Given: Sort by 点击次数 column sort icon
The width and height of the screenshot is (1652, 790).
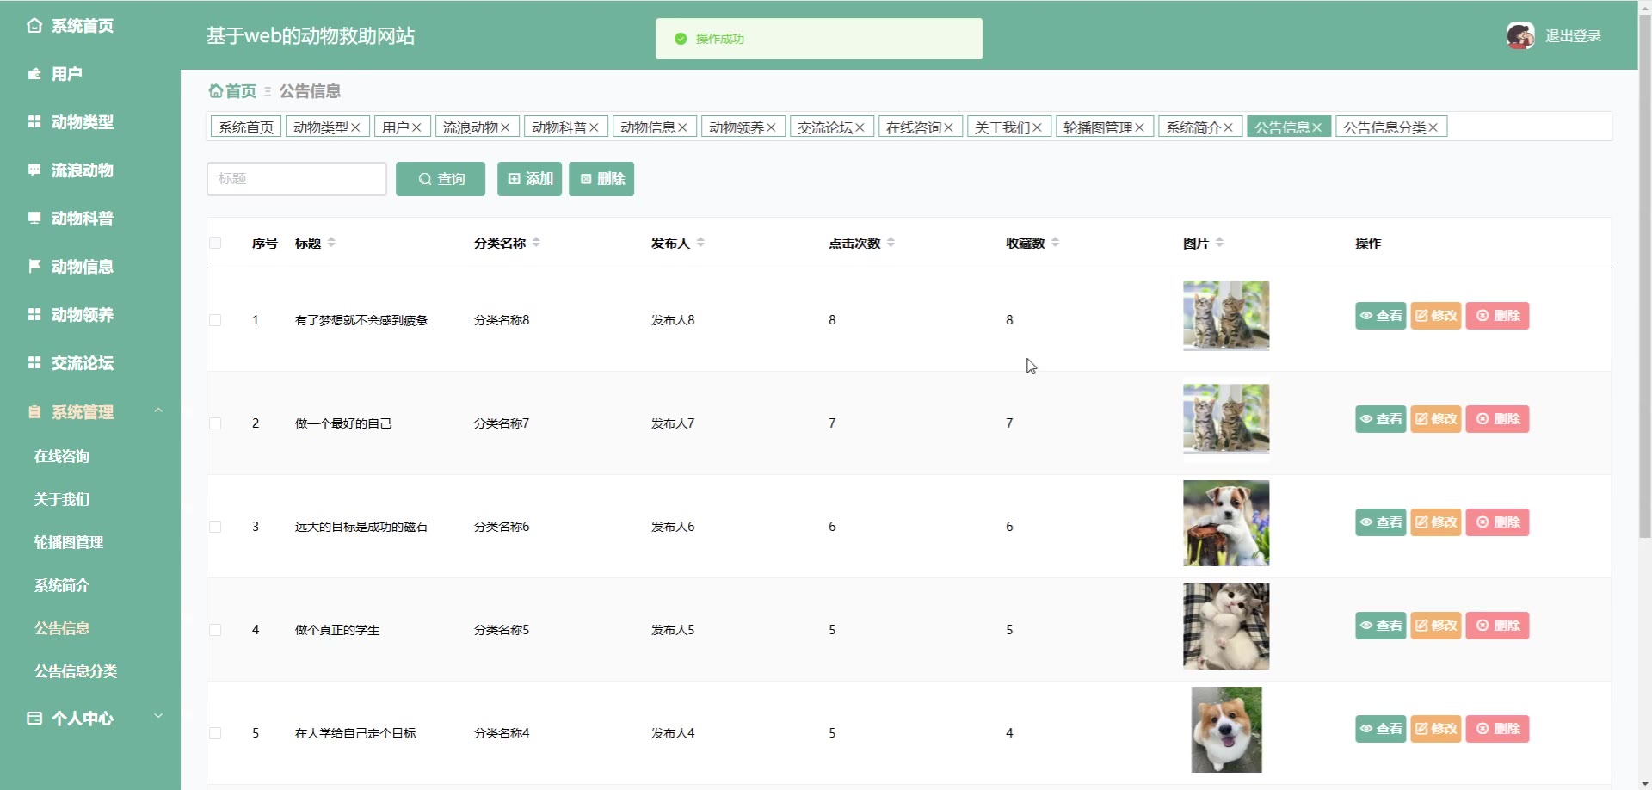Looking at the screenshot, I should (x=891, y=243).
